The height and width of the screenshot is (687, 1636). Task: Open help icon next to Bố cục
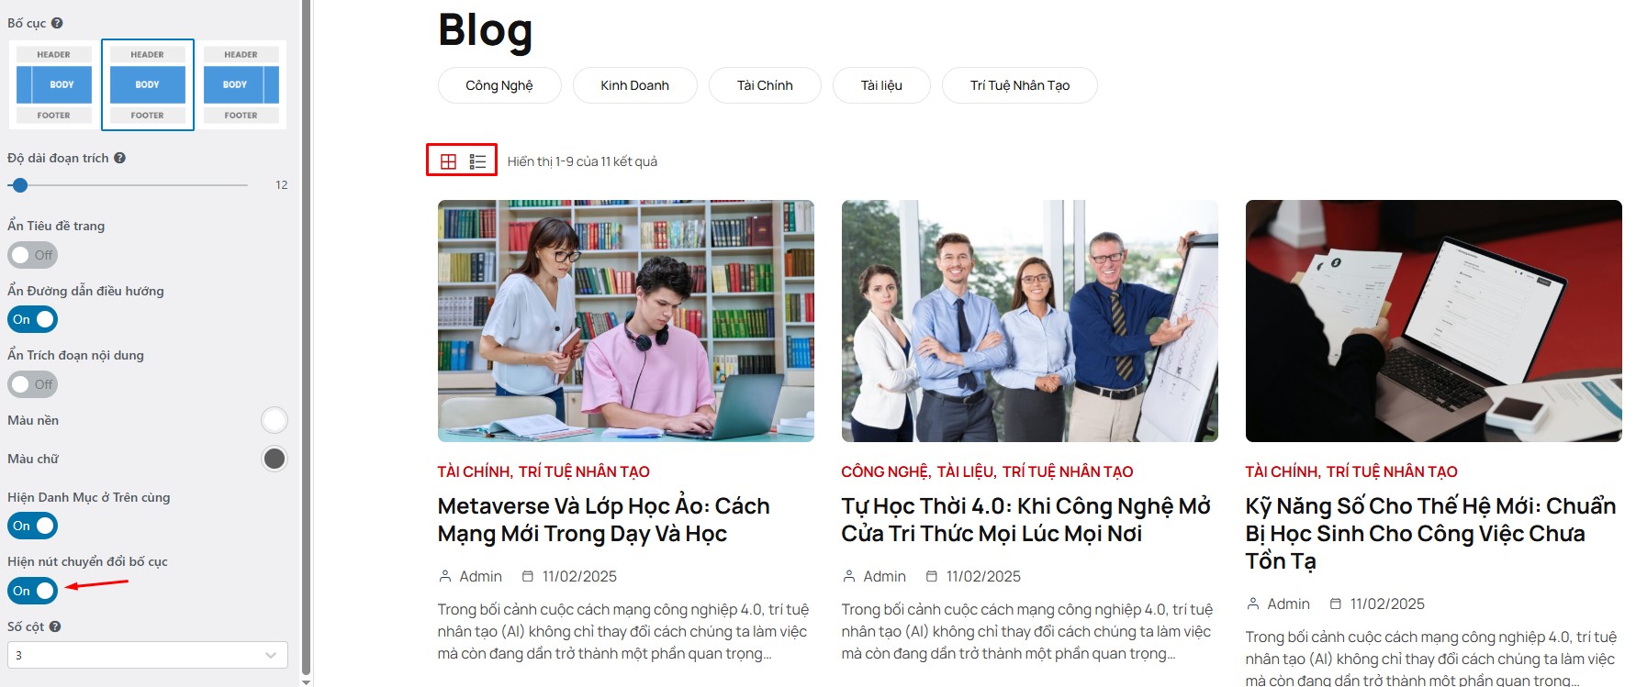coord(57,23)
